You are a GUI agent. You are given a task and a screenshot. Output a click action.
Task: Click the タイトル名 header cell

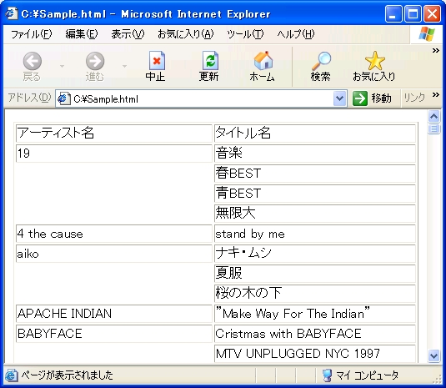click(x=315, y=134)
